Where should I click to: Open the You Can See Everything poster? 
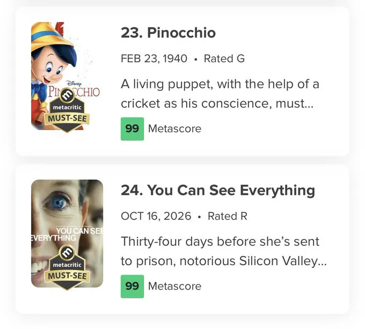tap(67, 233)
